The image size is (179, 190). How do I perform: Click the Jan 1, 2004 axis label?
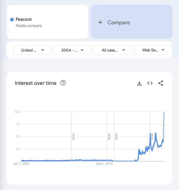click(21, 164)
